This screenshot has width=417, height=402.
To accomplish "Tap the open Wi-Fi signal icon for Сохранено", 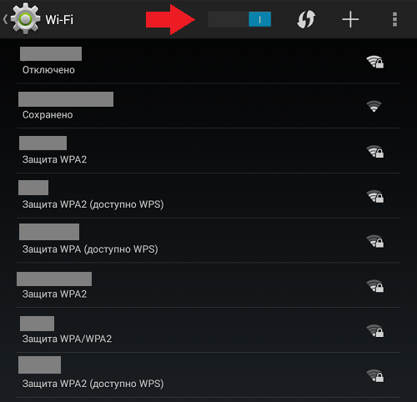I will (374, 106).
